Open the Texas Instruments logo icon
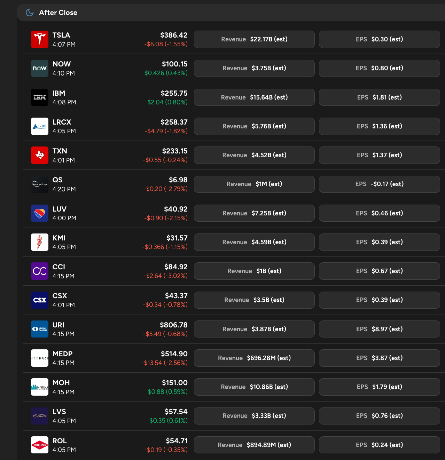The width and height of the screenshot is (445, 460). tap(40, 155)
